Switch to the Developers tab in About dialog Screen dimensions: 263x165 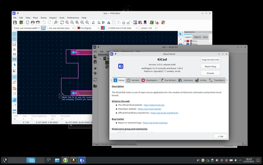point(149,80)
